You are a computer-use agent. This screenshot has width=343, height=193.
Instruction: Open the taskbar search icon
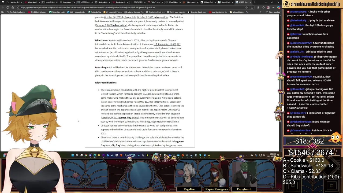pyautogui.click(x=77, y=155)
